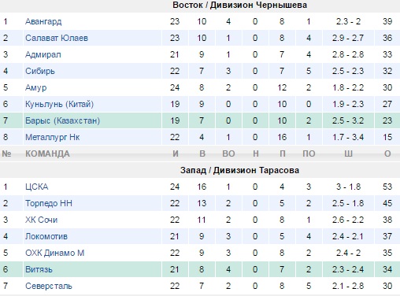Open the ЦСКА team page
This screenshot has width=400, height=296.
(36, 187)
